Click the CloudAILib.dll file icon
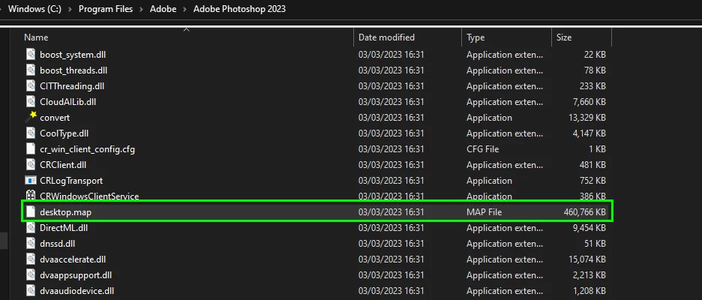This screenshot has width=702, height=300. 31,102
